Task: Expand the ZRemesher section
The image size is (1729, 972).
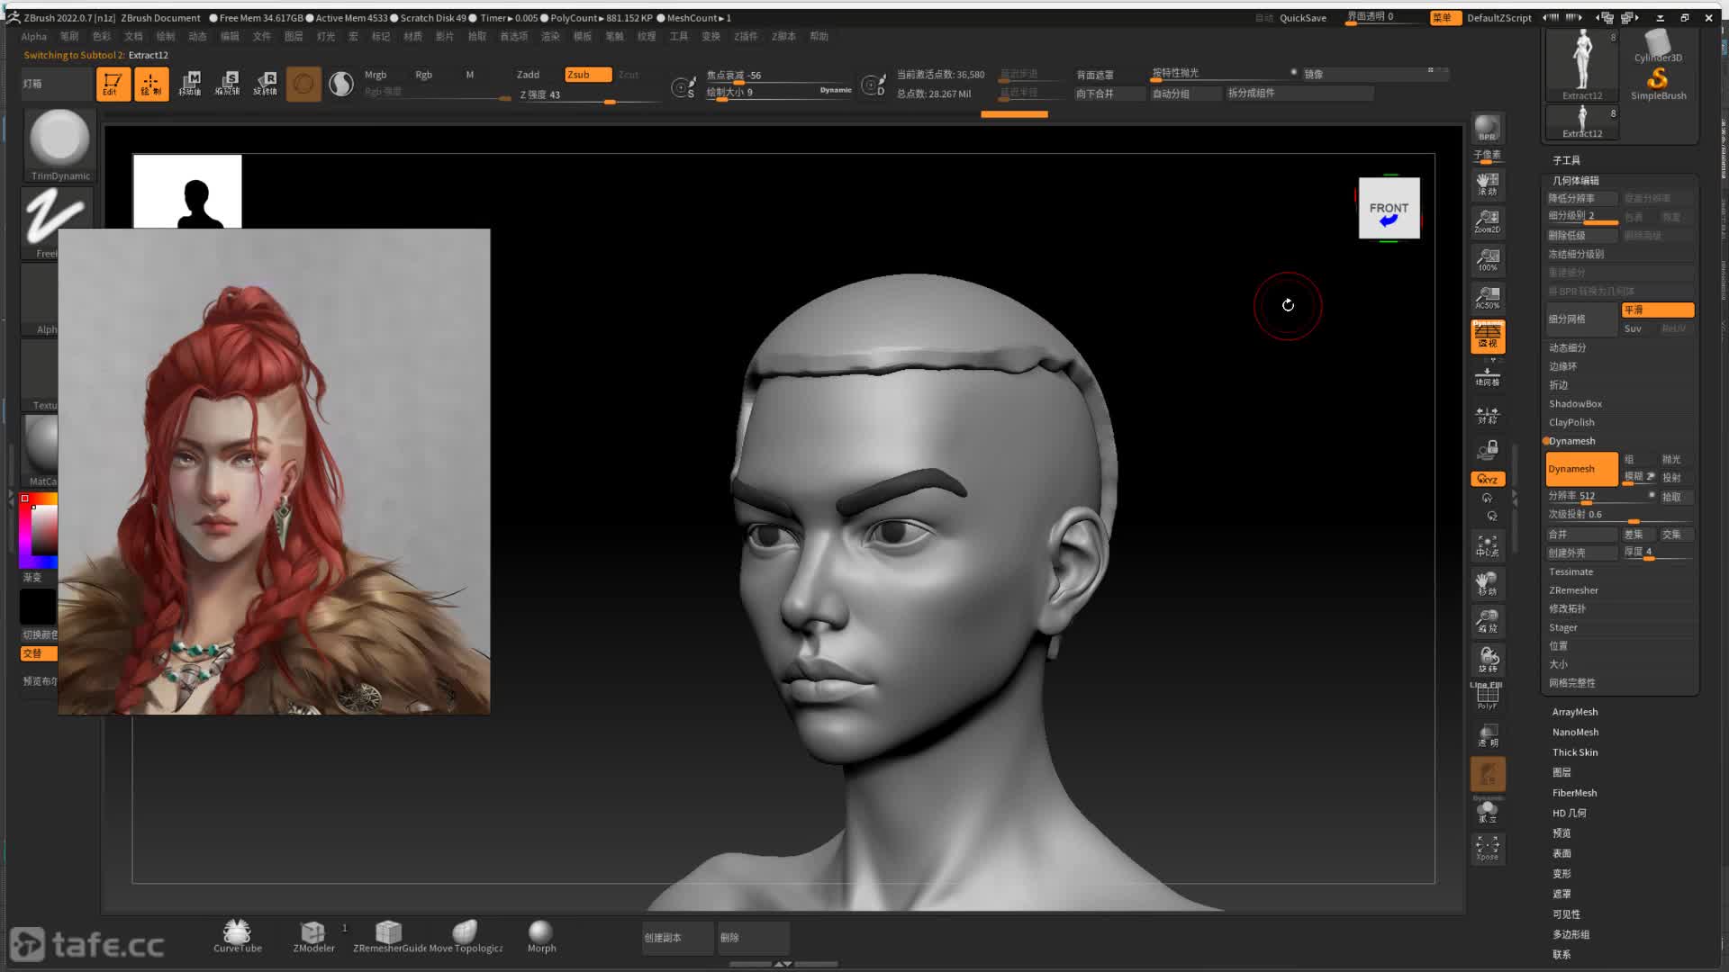Action: [x=1573, y=590]
